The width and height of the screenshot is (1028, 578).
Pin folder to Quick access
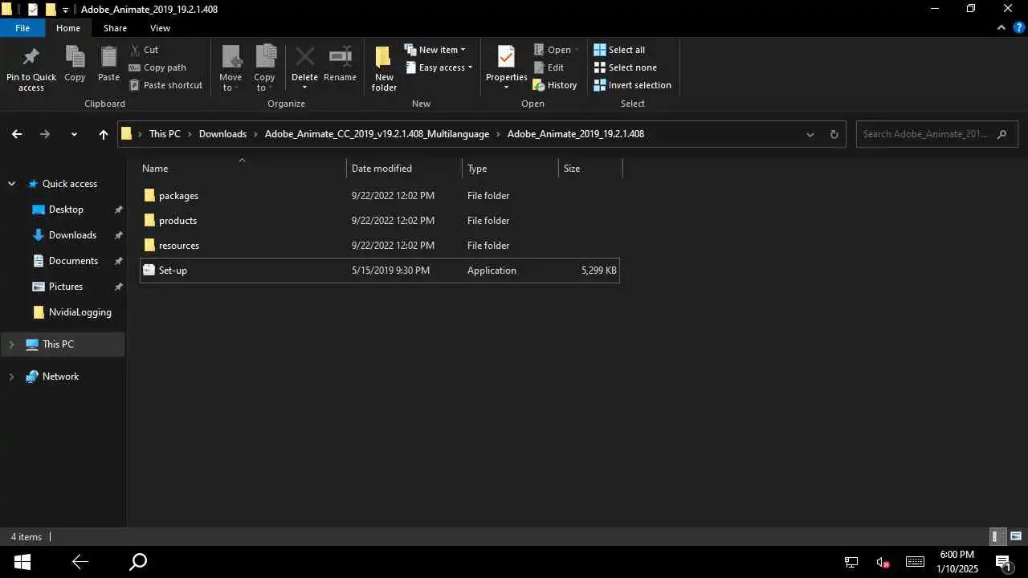[x=31, y=69]
